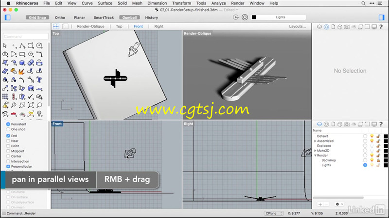Screen dimensions: 389x218
Task: Click the help question mark in the lower panel
Action: (381, 124)
